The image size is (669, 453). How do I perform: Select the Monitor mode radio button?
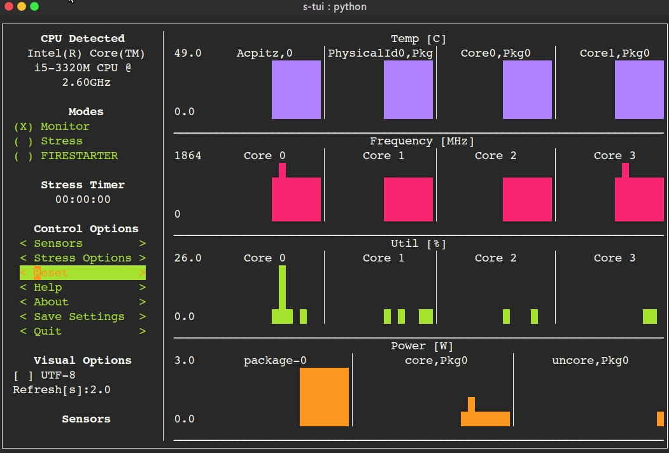click(52, 126)
